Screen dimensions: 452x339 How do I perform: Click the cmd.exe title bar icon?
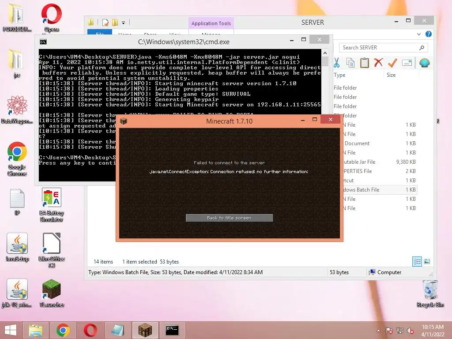(x=43, y=42)
